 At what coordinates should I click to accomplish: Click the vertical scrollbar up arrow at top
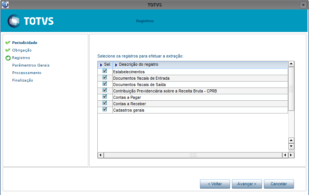291,64
